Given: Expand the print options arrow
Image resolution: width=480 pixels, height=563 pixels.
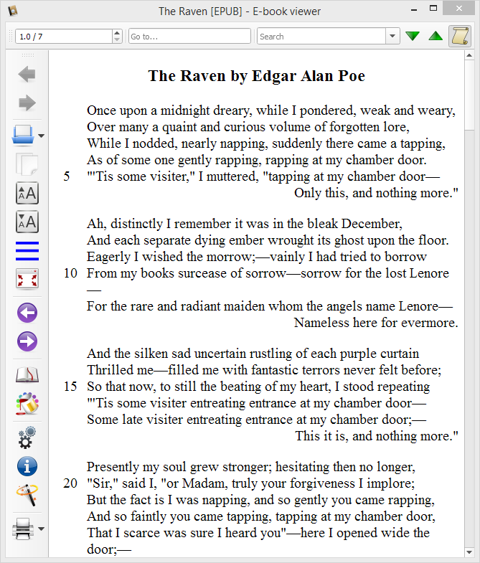Looking at the screenshot, I should click(42, 529).
